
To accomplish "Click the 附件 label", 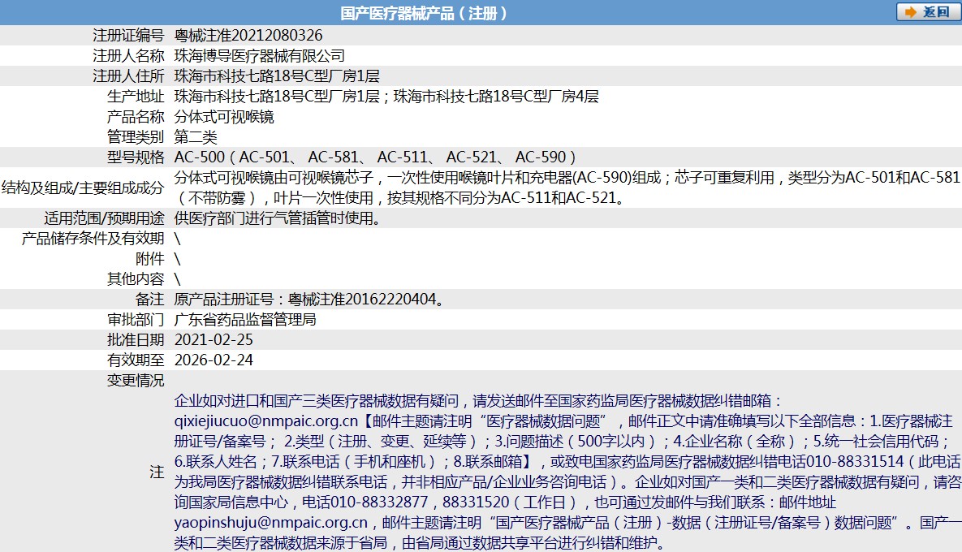I will click(149, 259).
